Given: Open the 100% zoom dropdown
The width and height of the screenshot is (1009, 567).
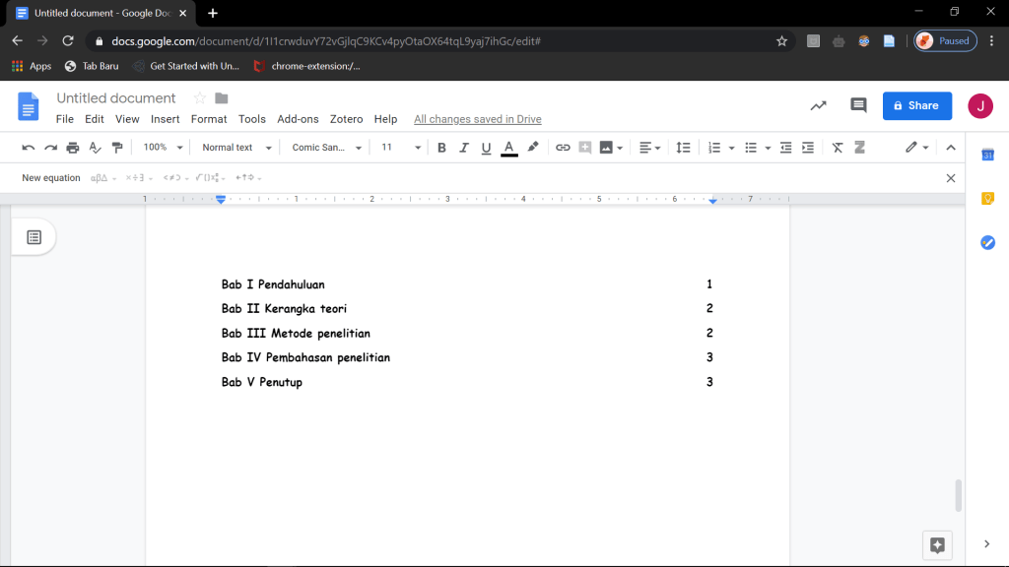Looking at the screenshot, I should coord(164,148).
